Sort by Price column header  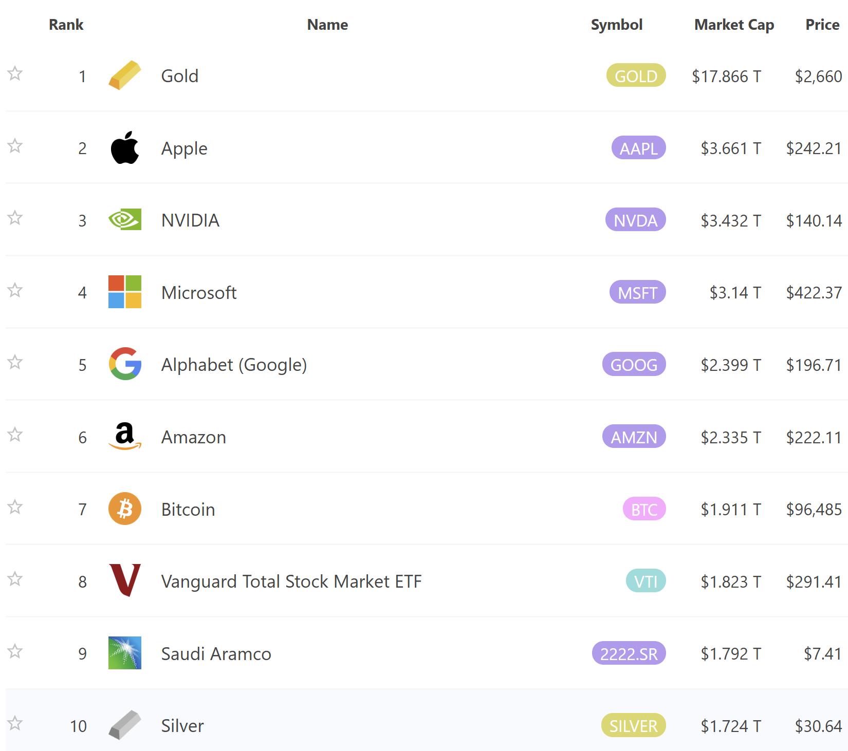click(822, 25)
